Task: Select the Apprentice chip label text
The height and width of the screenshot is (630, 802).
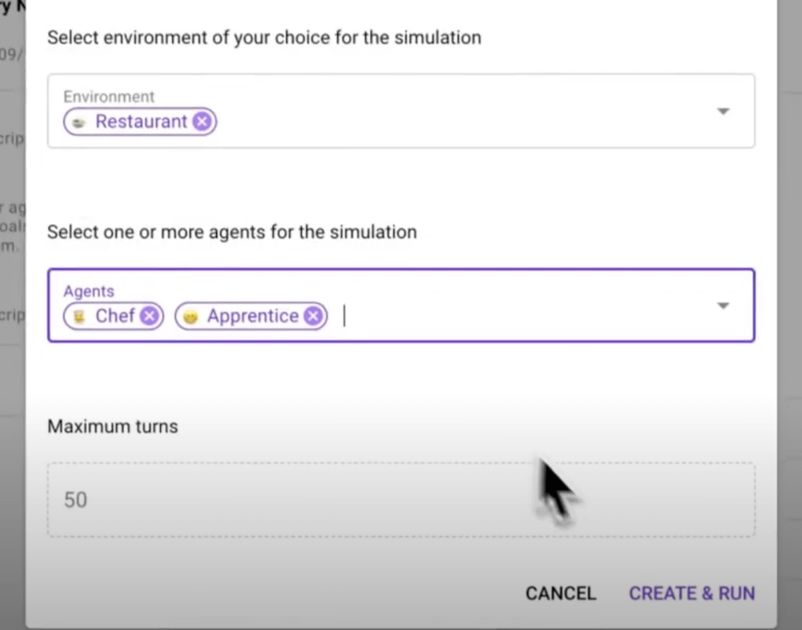Action: tap(253, 316)
